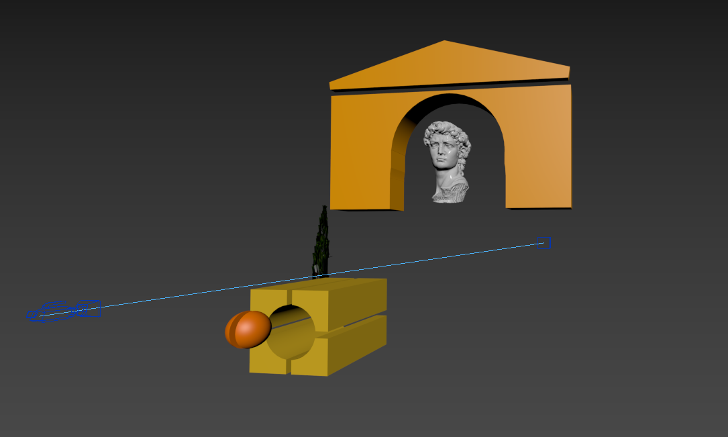Screen dimensions: 728x437
Task: Select the orange sphere object
Action: (x=248, y=329)
